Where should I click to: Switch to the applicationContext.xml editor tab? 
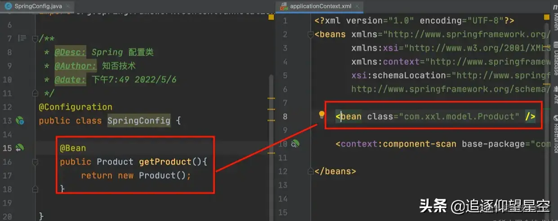[x=319, y=6]
